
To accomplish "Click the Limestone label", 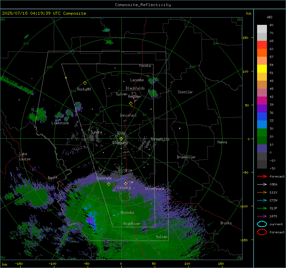I will pyautogui.click(x=60, y=123).
